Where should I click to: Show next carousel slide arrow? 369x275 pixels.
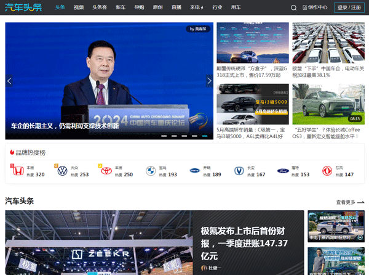(x=210, y=81)
